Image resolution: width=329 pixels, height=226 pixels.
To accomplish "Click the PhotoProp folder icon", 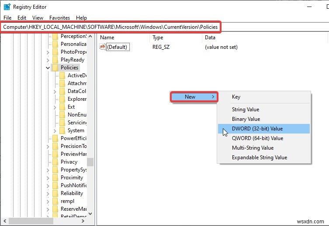I will tap(55, 52).
